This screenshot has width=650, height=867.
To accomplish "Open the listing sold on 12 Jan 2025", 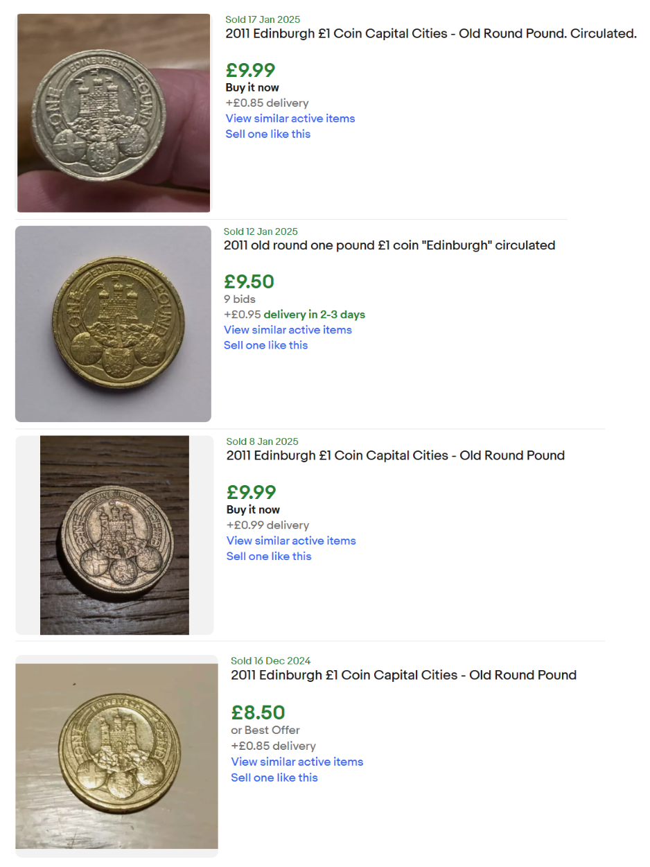I will coord(389,245).
